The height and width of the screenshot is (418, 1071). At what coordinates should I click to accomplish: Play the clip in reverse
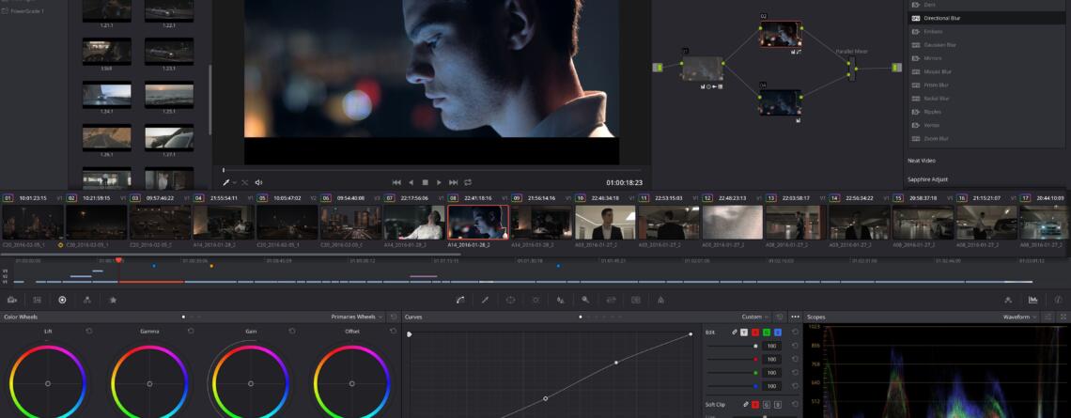pyautogui.click(x=411, y=182)
